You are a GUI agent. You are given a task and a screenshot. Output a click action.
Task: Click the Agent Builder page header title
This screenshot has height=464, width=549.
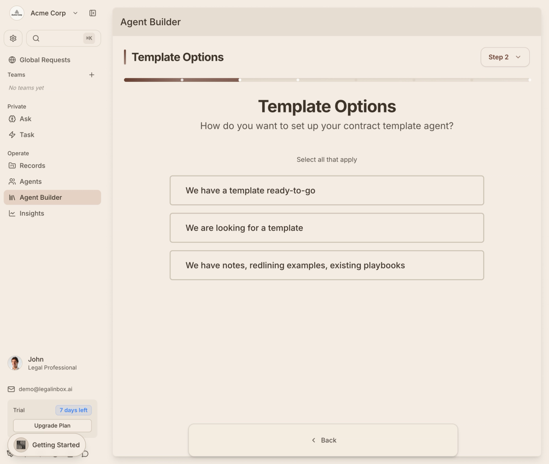151,22
